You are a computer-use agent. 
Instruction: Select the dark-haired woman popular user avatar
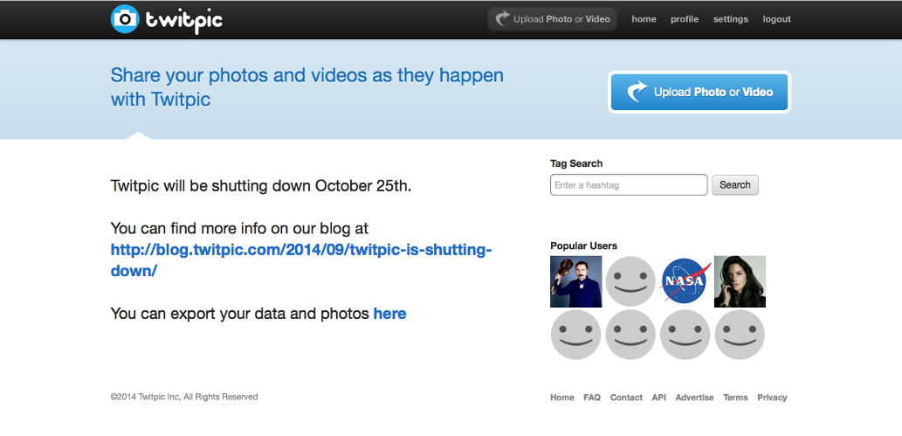point(740,281)
